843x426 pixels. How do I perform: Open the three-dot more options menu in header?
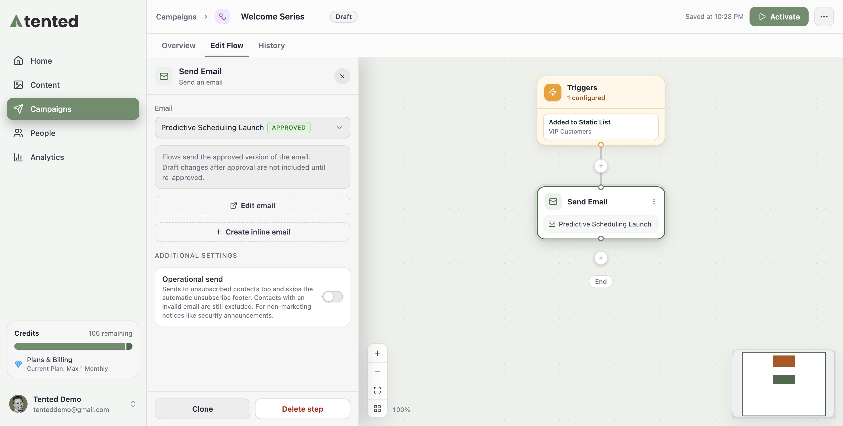(824, 16)
